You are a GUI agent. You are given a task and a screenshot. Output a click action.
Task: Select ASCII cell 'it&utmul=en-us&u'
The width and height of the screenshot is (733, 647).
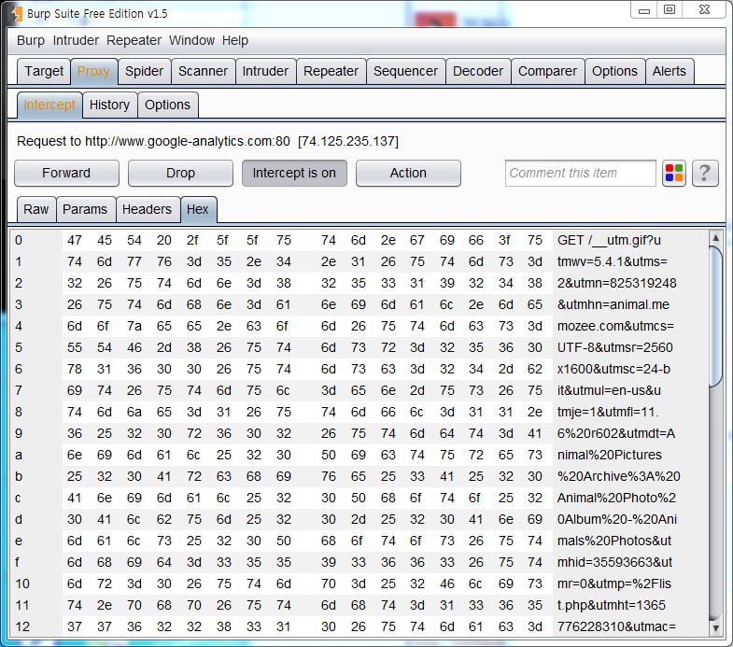609,391
